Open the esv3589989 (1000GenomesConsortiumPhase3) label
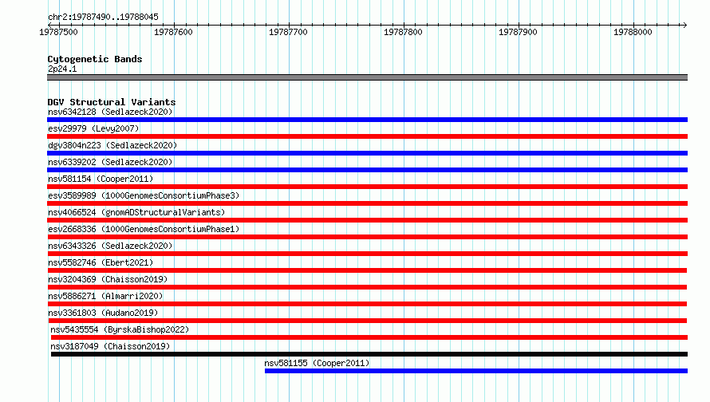 point(144,195)
